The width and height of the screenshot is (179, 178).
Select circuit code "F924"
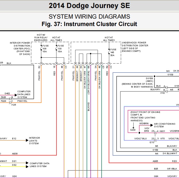coord(3,101)
